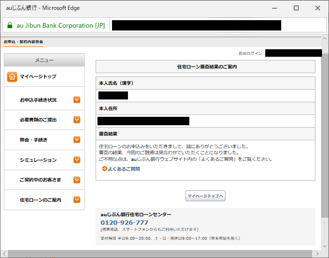The height and width of the screenshot is (258, 329).
Task: Click the メニュー header
Action: click(44, 61)
